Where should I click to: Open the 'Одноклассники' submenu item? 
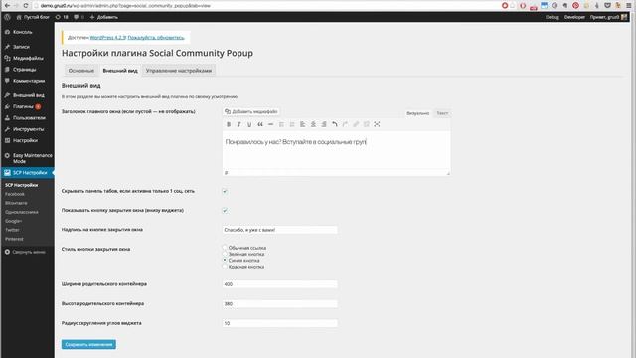[x=22, y=212]
